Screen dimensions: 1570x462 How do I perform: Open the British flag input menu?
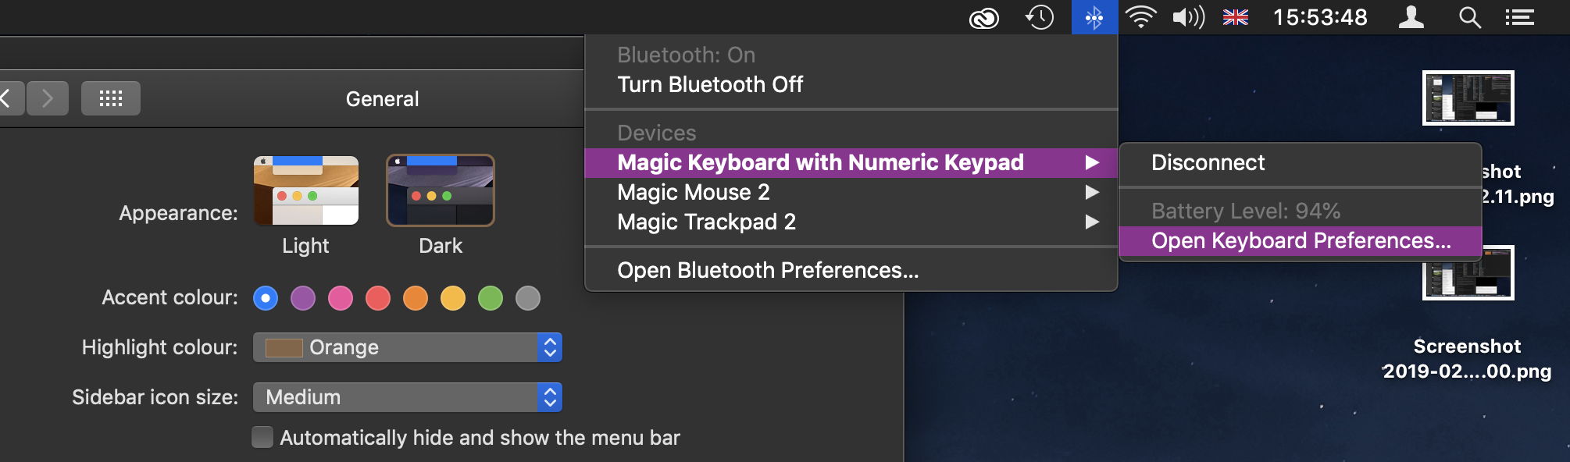coord(1235,17)
